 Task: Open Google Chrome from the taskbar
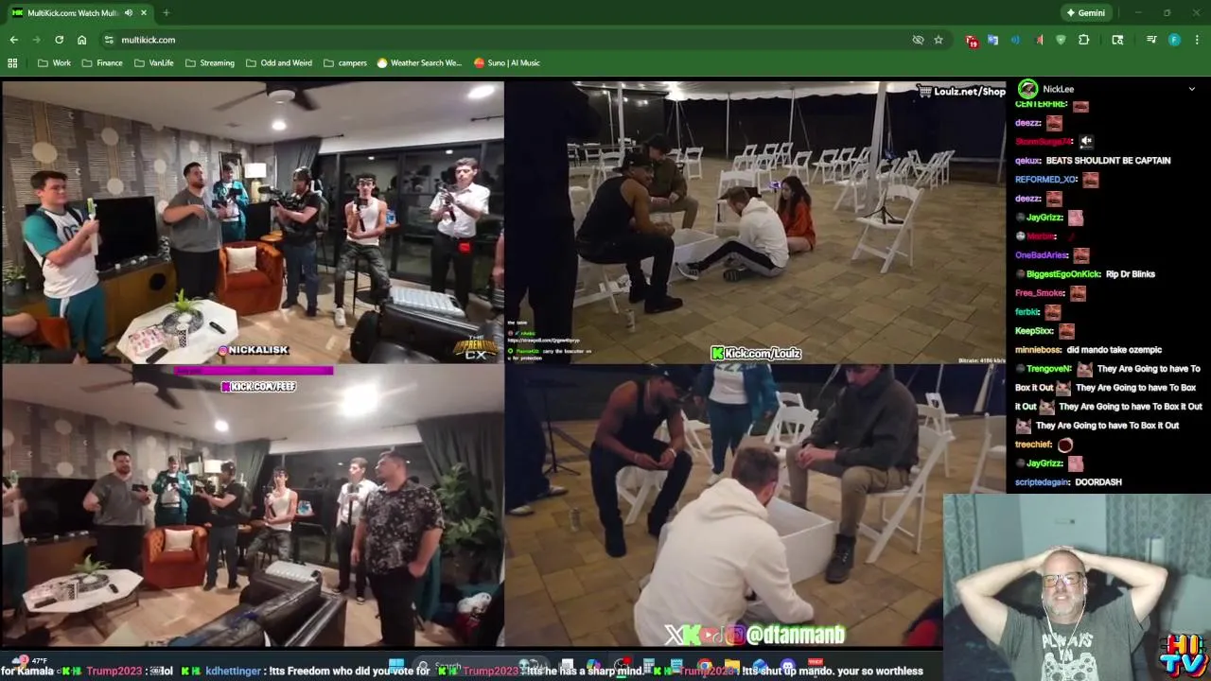click(705, 667)
